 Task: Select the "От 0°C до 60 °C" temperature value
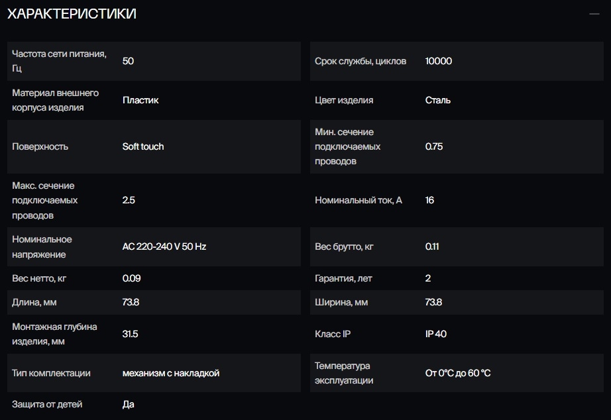tap(458, 373)
